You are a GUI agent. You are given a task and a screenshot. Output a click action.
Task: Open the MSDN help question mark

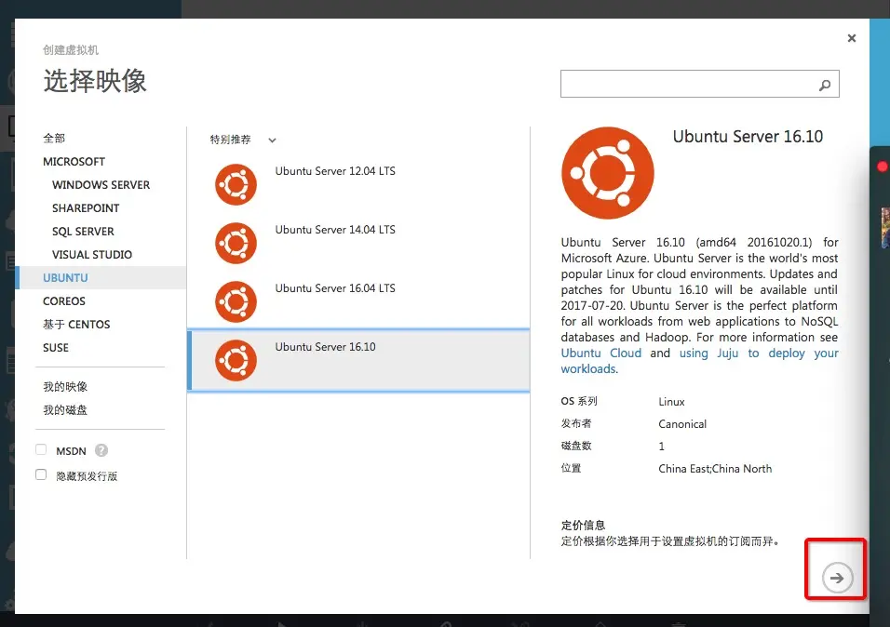pos(101,450)
